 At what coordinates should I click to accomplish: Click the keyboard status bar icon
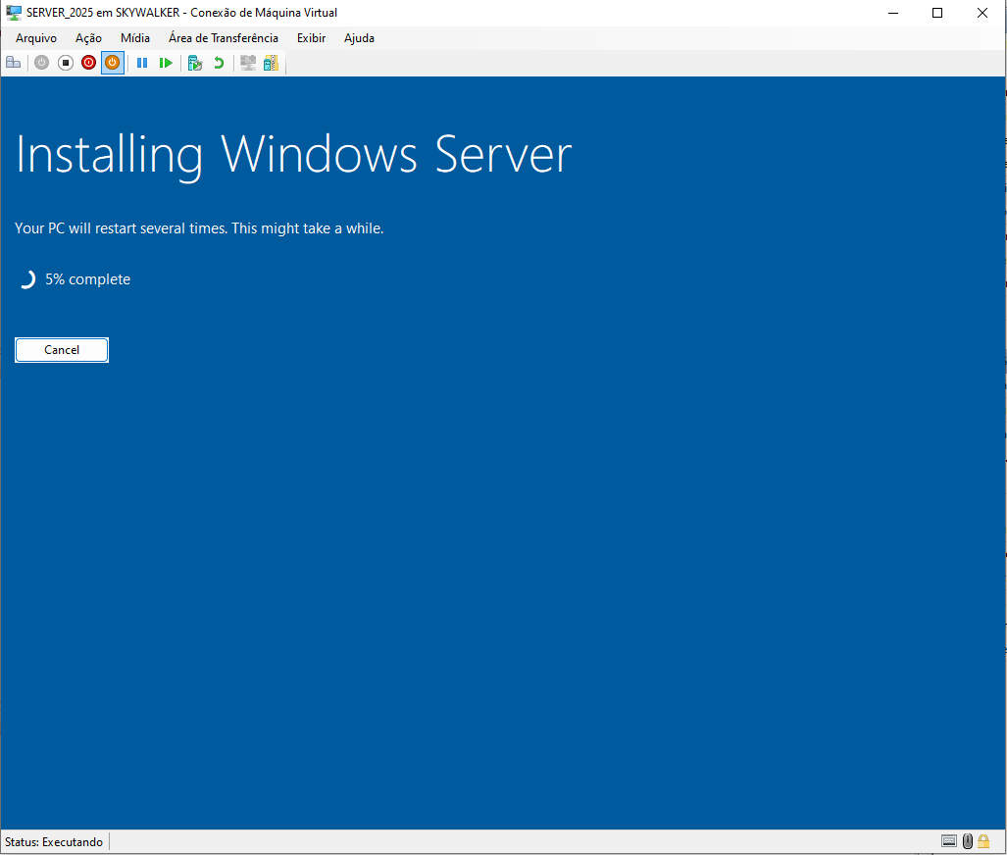pyautogui.click(x=948, y=841)
